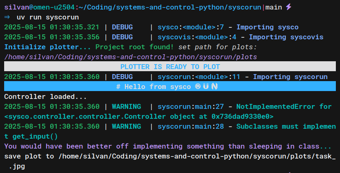This screenshot has height=173, width=340.
Task: Click the text NotImplementedError for
Action: (x=284, y=107)
